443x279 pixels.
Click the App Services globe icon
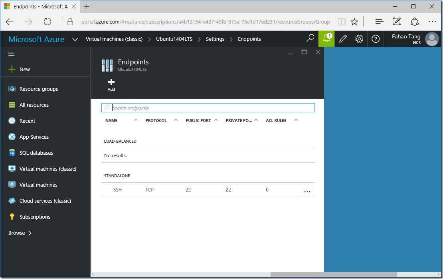click(x=12, y=137)
